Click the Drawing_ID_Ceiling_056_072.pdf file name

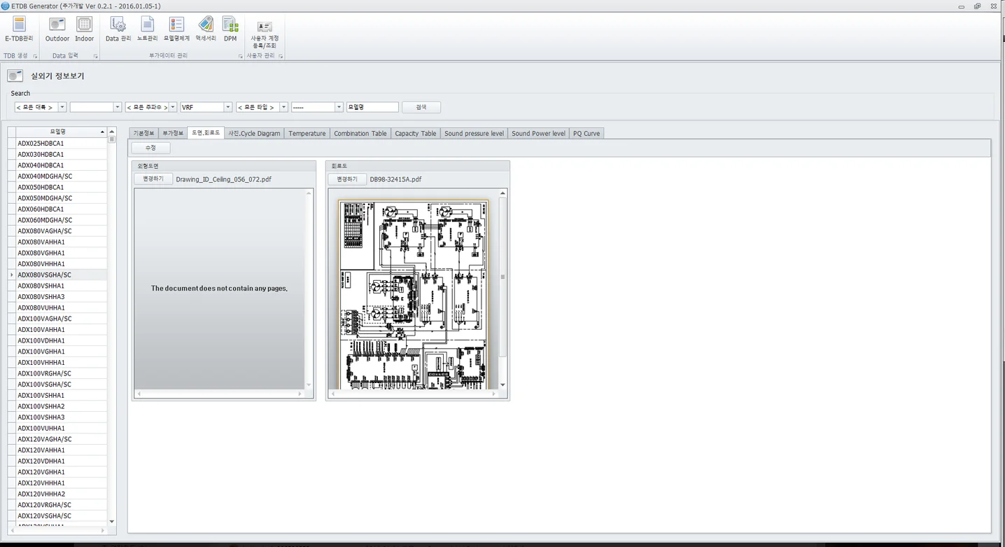(224, 179)
